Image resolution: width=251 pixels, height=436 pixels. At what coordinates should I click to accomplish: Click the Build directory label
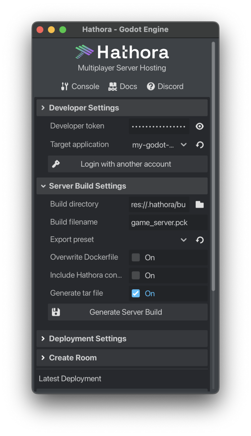click(x=74, y=204)
